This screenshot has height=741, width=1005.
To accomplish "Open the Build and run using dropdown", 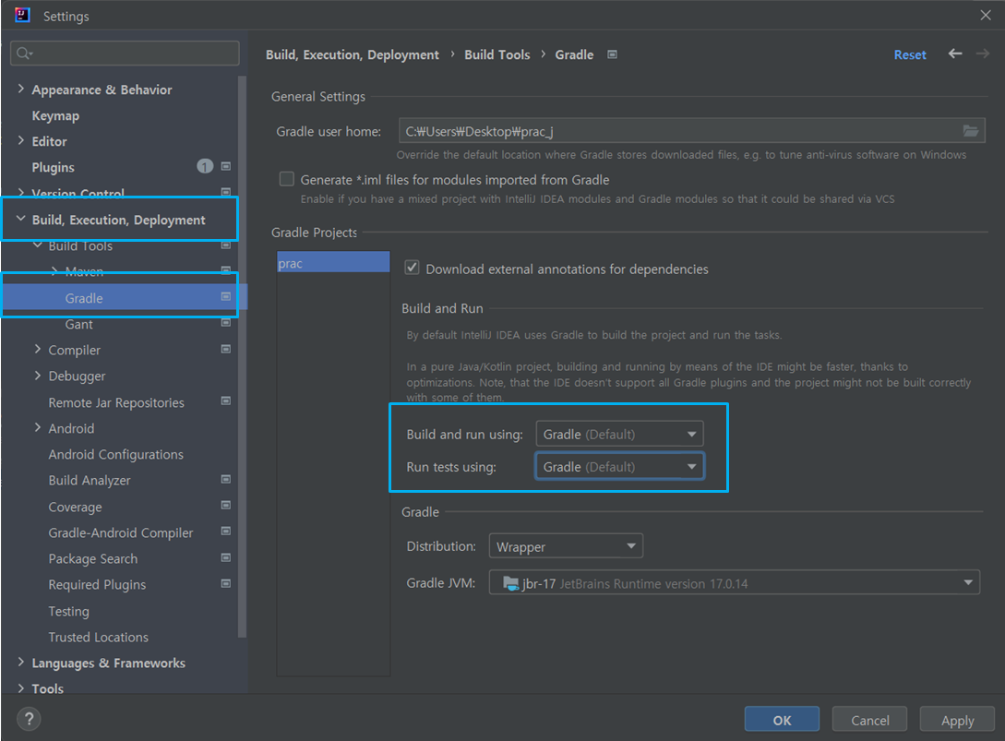I will [619, 434].
